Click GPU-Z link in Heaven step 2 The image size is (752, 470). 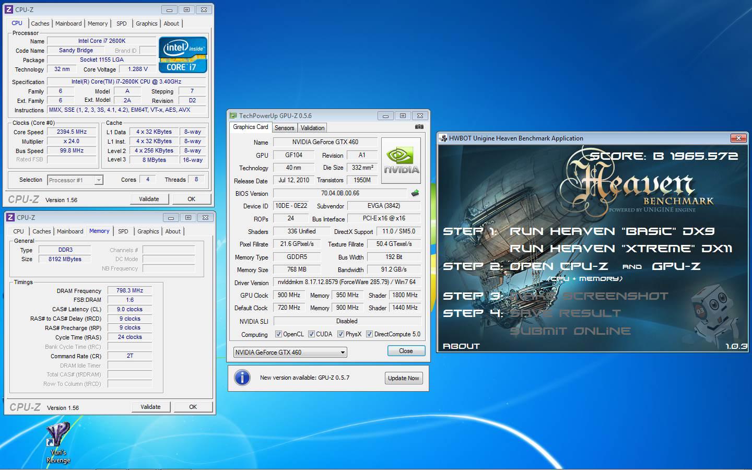676,266
